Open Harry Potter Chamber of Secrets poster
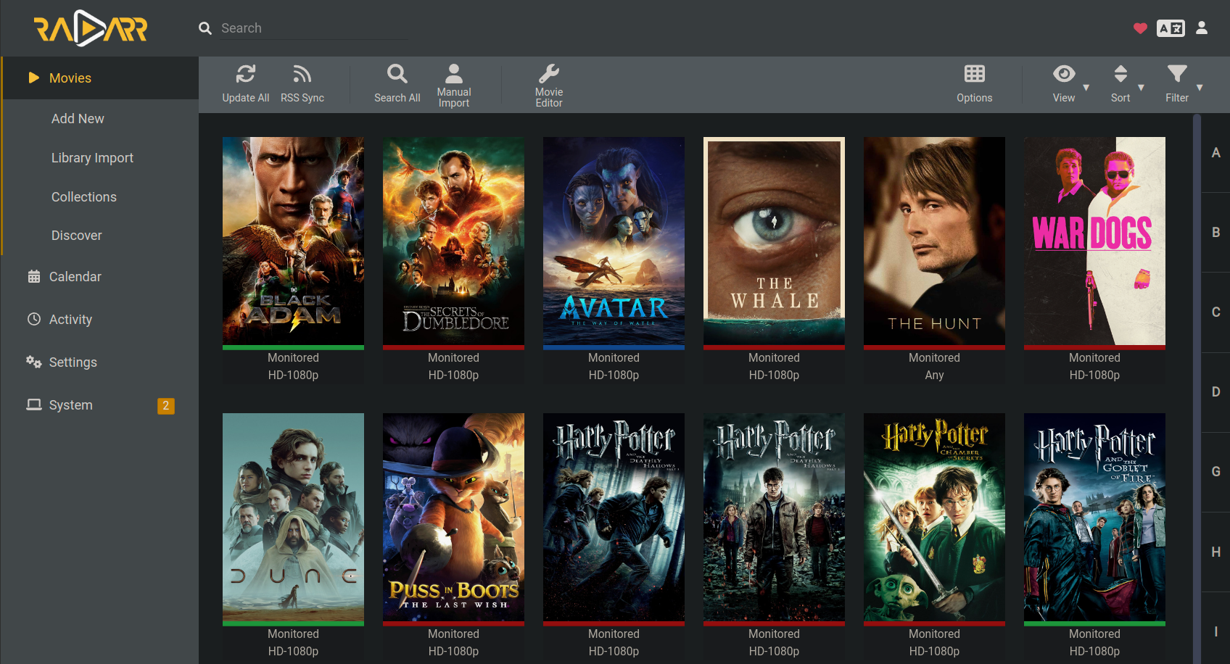Image resolution: width=1230 pixels, height=664 pixels. (934, 517)
